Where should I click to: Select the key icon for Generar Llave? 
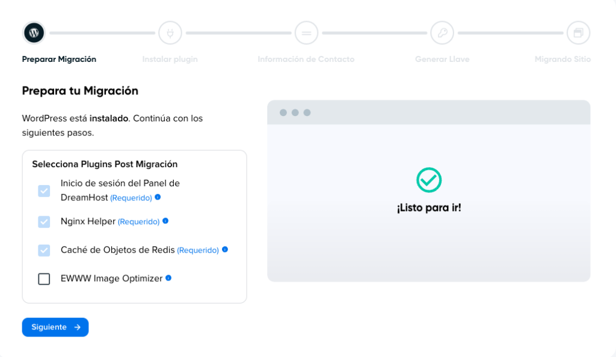tap(442, 33)
